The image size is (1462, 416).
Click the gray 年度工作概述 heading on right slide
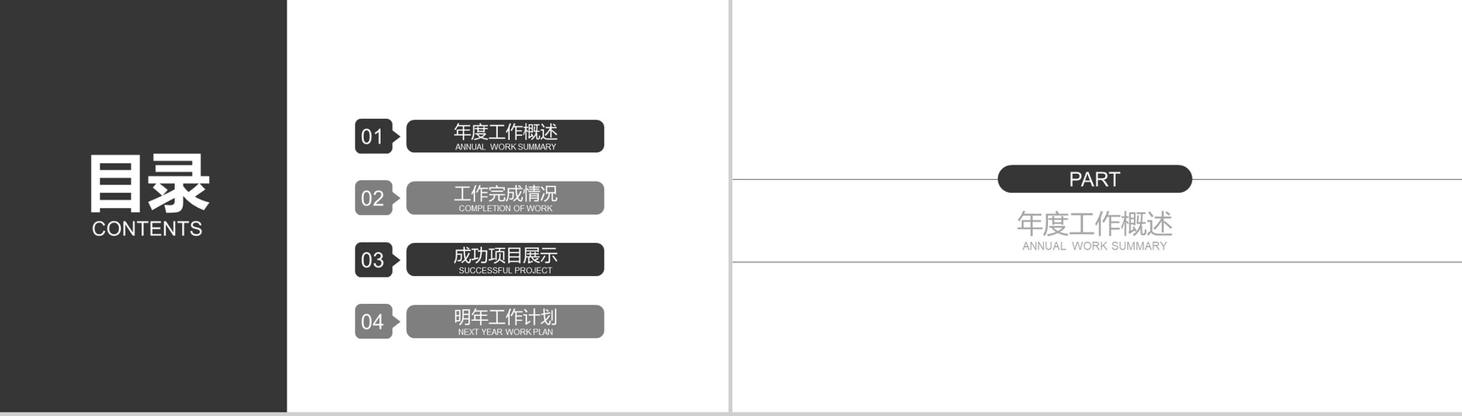point(1094,223)
